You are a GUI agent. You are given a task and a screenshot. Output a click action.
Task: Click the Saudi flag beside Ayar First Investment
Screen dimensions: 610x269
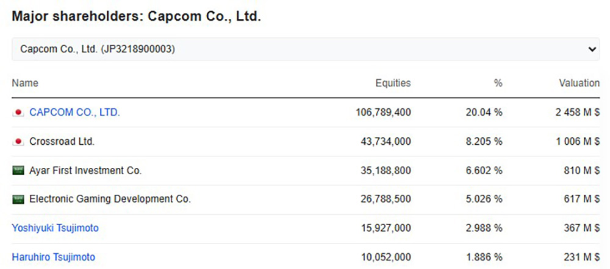18,170
